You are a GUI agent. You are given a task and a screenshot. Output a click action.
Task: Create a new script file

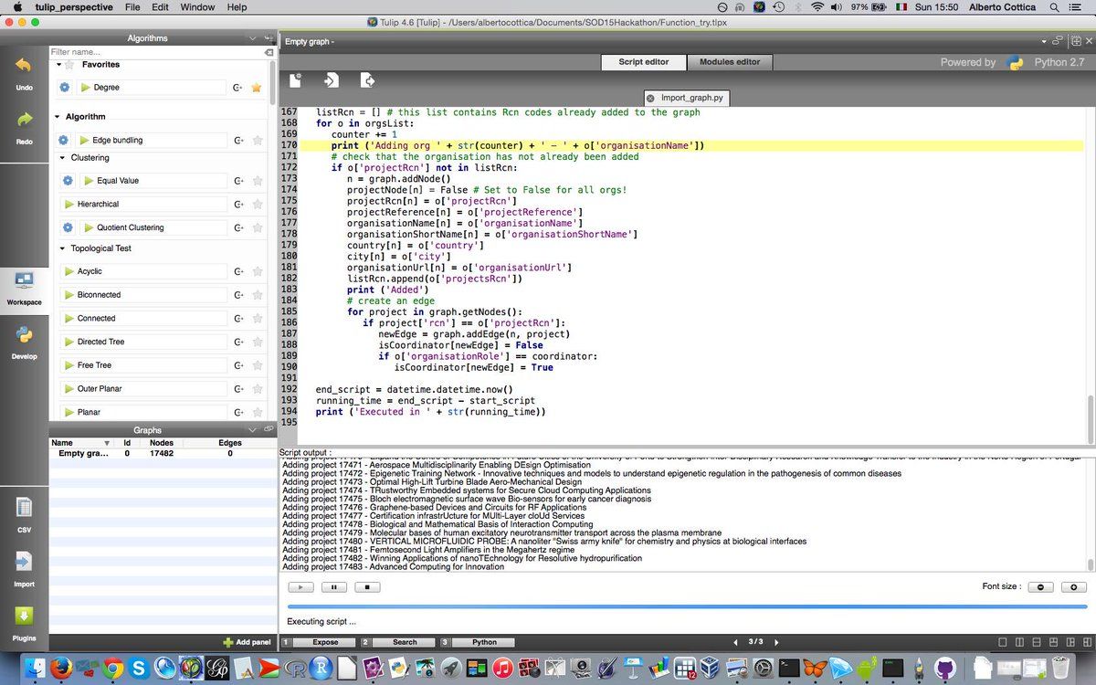click(x=296, y=80)
